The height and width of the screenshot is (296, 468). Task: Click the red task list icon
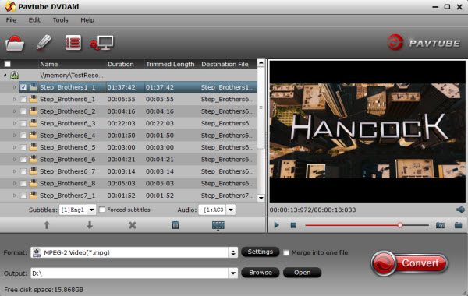[x=73, y=43]
